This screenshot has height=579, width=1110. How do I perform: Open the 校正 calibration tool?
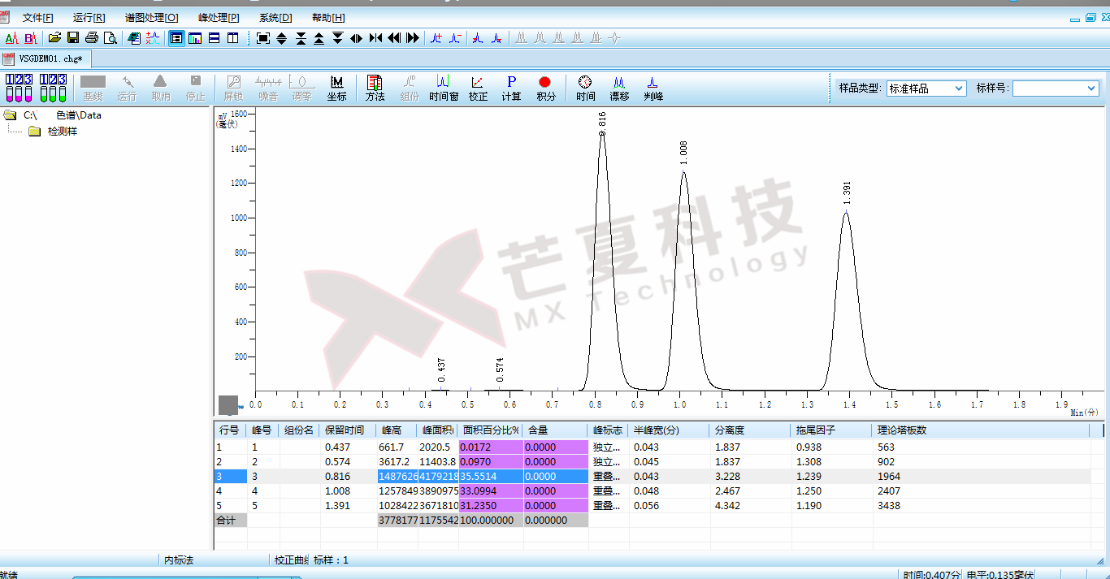[x=478, y=89]
